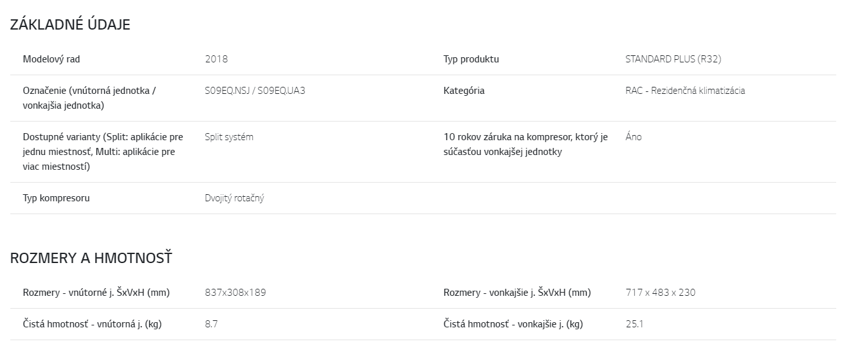Click the Typ produktu label
This screenshot has height=355, width=842.
click(471, 59)
